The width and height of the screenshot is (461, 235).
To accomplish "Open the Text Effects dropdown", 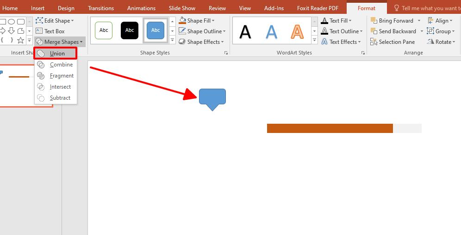I will [341, 42].
